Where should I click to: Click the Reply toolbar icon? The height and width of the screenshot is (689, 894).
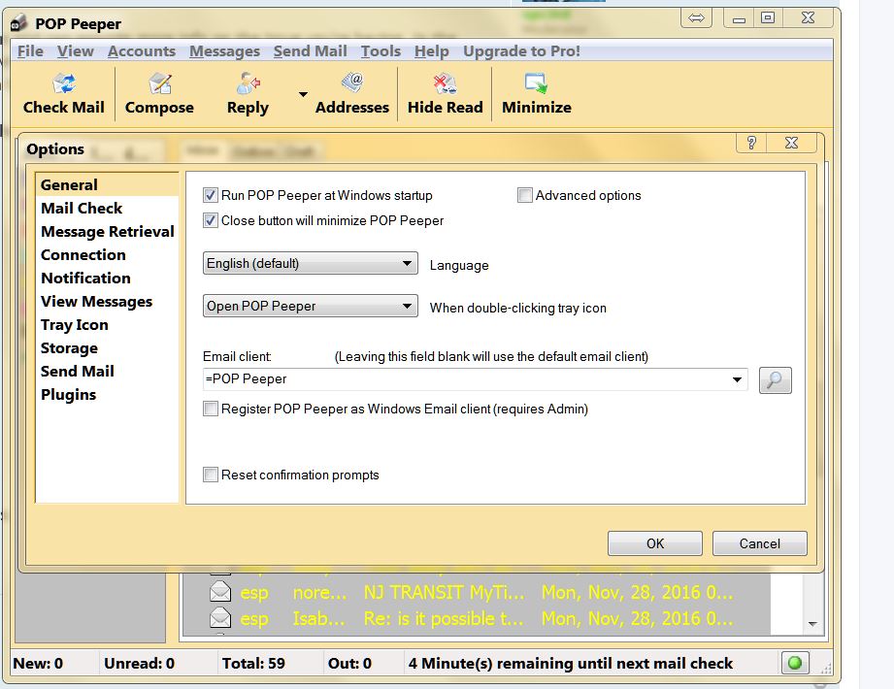[248, 83]
